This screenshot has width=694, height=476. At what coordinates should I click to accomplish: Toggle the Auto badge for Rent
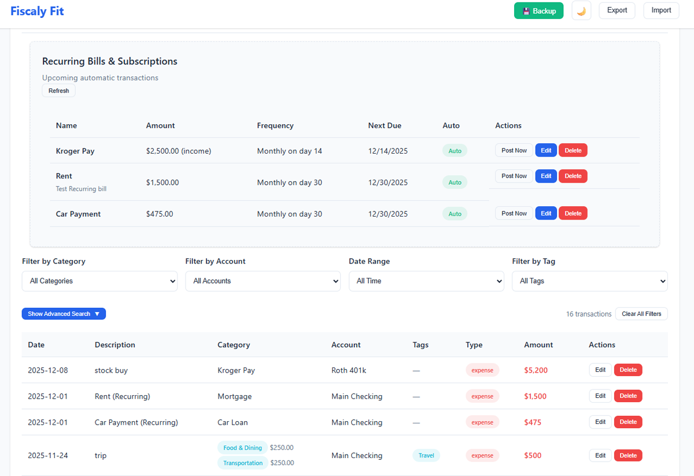coord(455,181)
